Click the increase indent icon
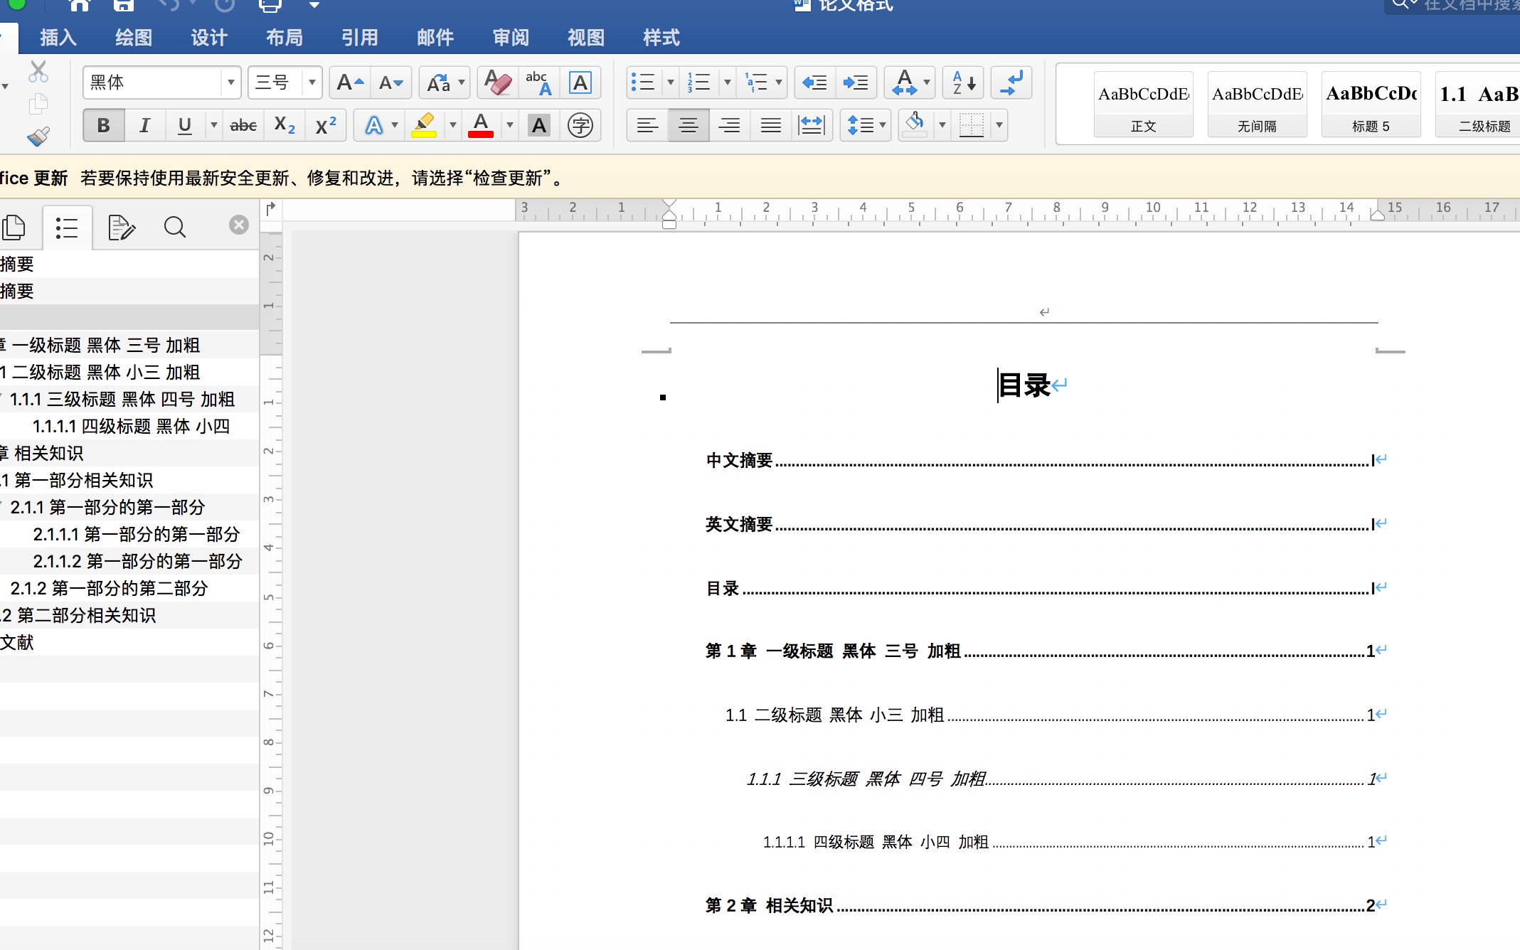This screenshot has height=950, width=1520. (x=858, y=82)
